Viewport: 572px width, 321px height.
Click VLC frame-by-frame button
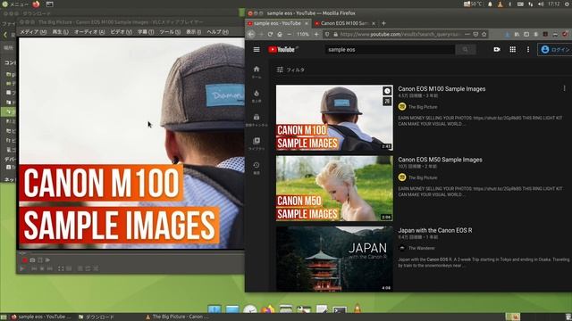47,260
